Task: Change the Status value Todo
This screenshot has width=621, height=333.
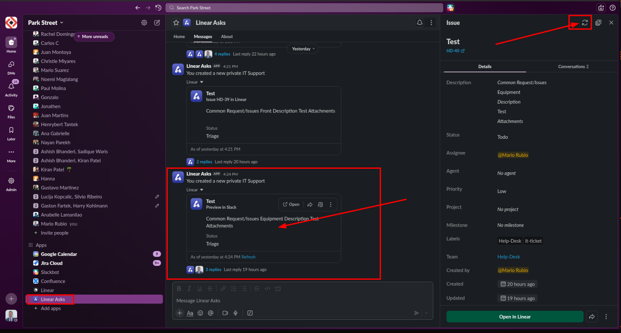Action: pos(503,137)
